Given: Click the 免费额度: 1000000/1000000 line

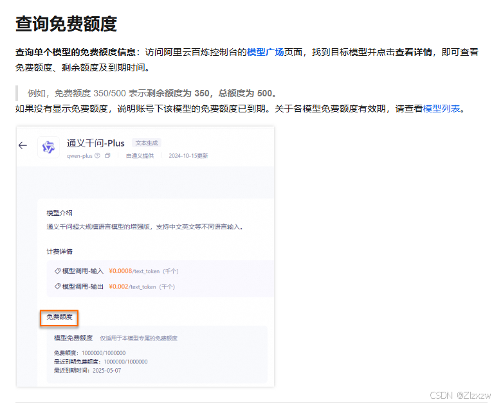Looking at the screenshot, I should [x=90, y=353].
